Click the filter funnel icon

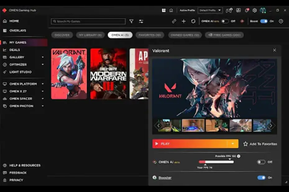pos(131,21)
